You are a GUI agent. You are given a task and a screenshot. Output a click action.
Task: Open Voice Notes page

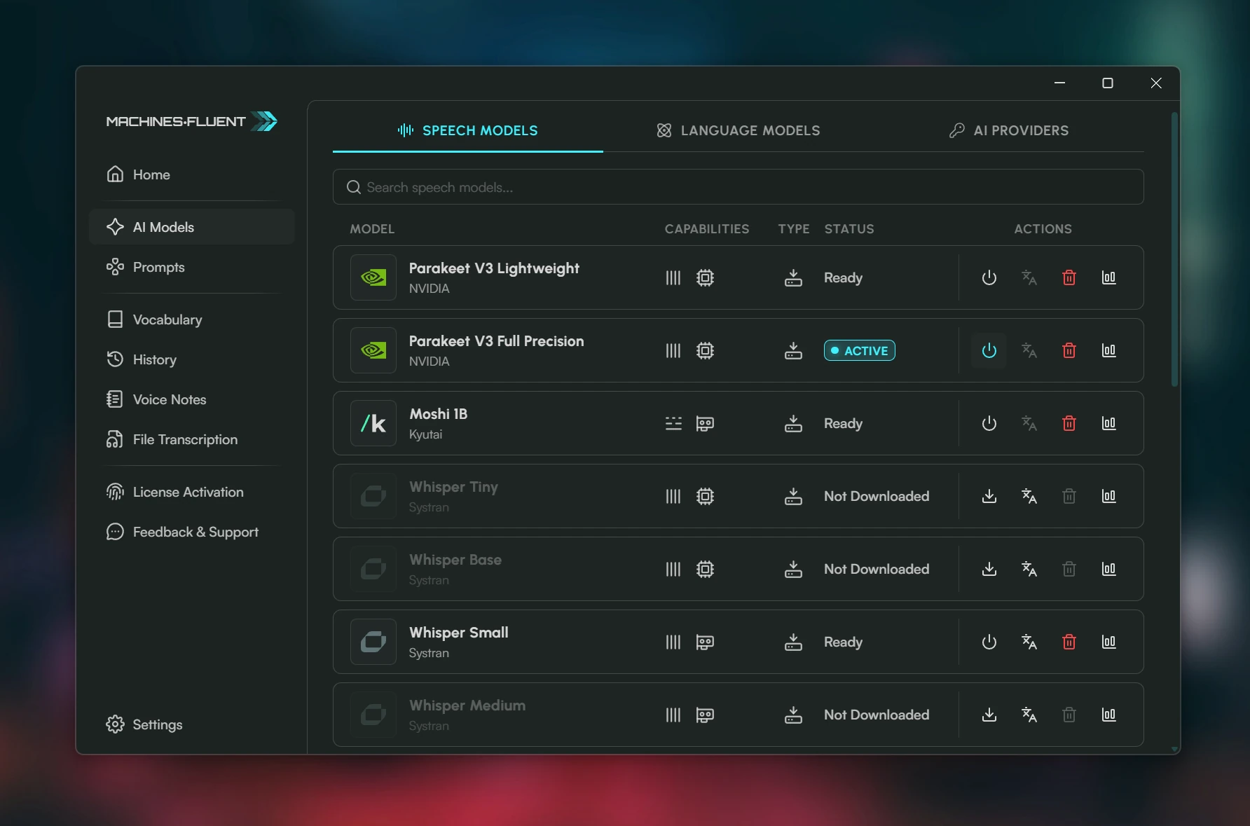[x=191, y=399]
